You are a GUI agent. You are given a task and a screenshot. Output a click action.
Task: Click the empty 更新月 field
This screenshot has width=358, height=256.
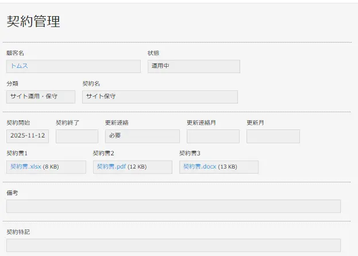click(273, 136)
